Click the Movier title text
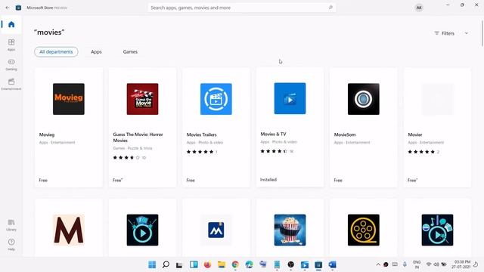Screen dimensions: 484x272 tap(415, 134)
